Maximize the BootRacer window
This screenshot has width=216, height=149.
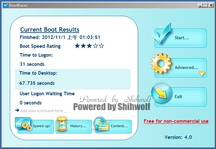coord(206,5)
